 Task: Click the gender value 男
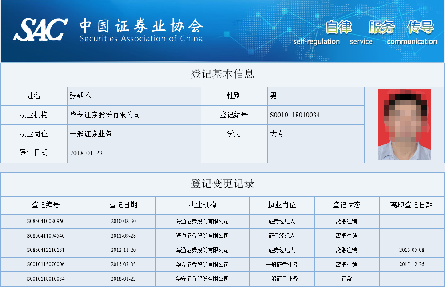[x=273, y=96]
